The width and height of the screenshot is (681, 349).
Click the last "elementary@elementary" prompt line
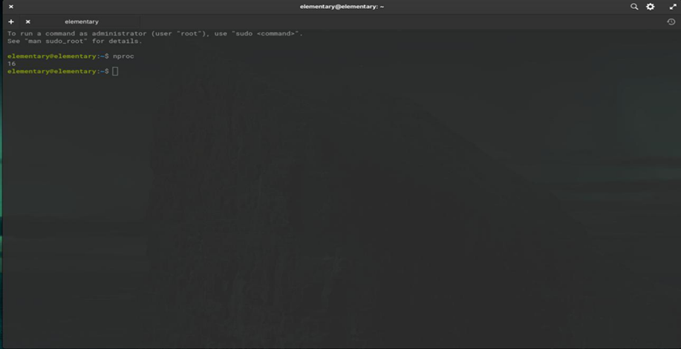52,71
